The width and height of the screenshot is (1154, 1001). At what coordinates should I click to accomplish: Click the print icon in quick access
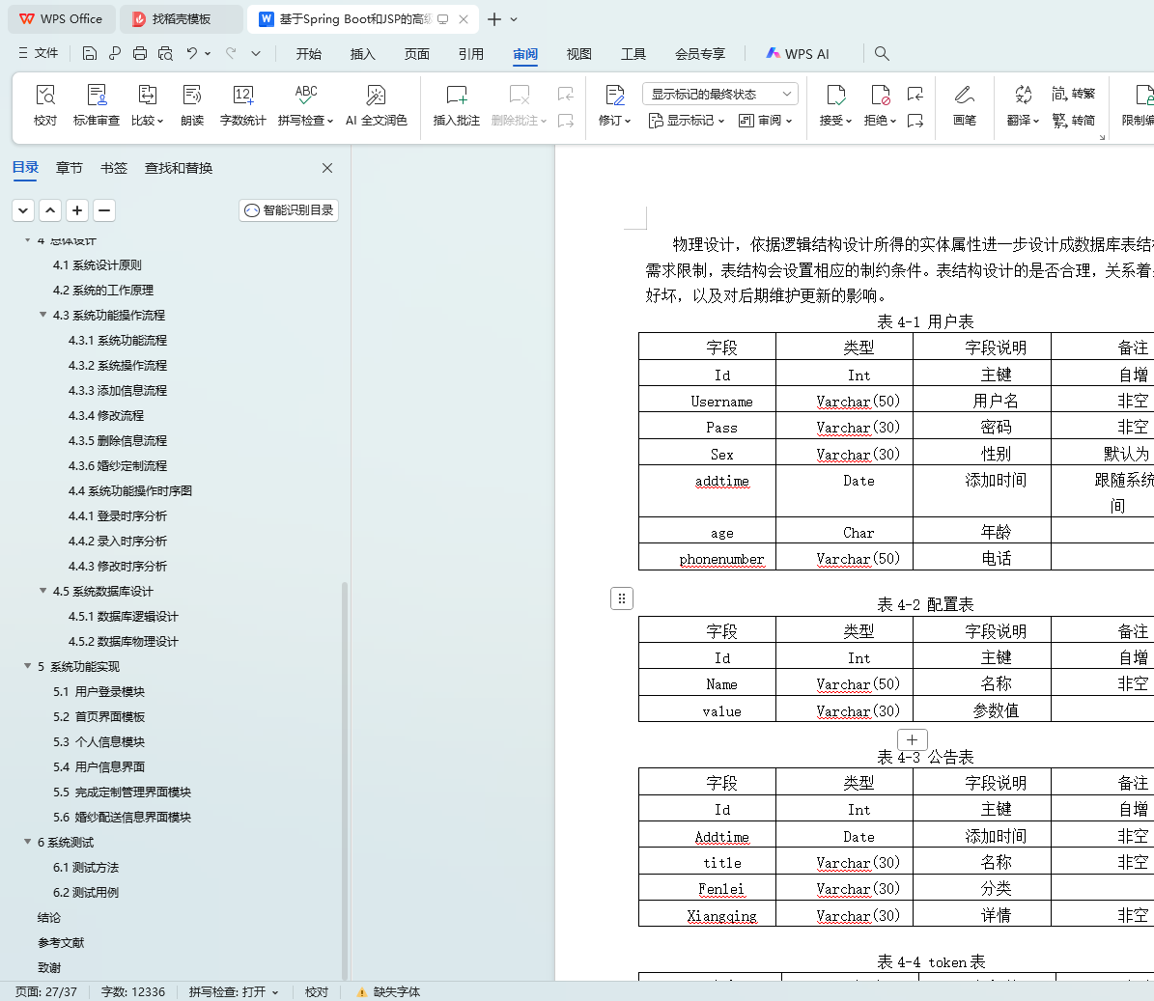tap(140, 53)
